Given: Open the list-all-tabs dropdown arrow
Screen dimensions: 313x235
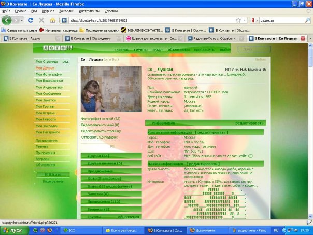Looking at the screenshot, I should 310,38.
